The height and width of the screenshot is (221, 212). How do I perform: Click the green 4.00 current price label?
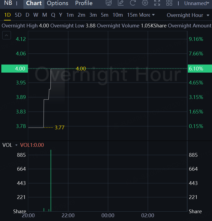(x=15, y=69)
